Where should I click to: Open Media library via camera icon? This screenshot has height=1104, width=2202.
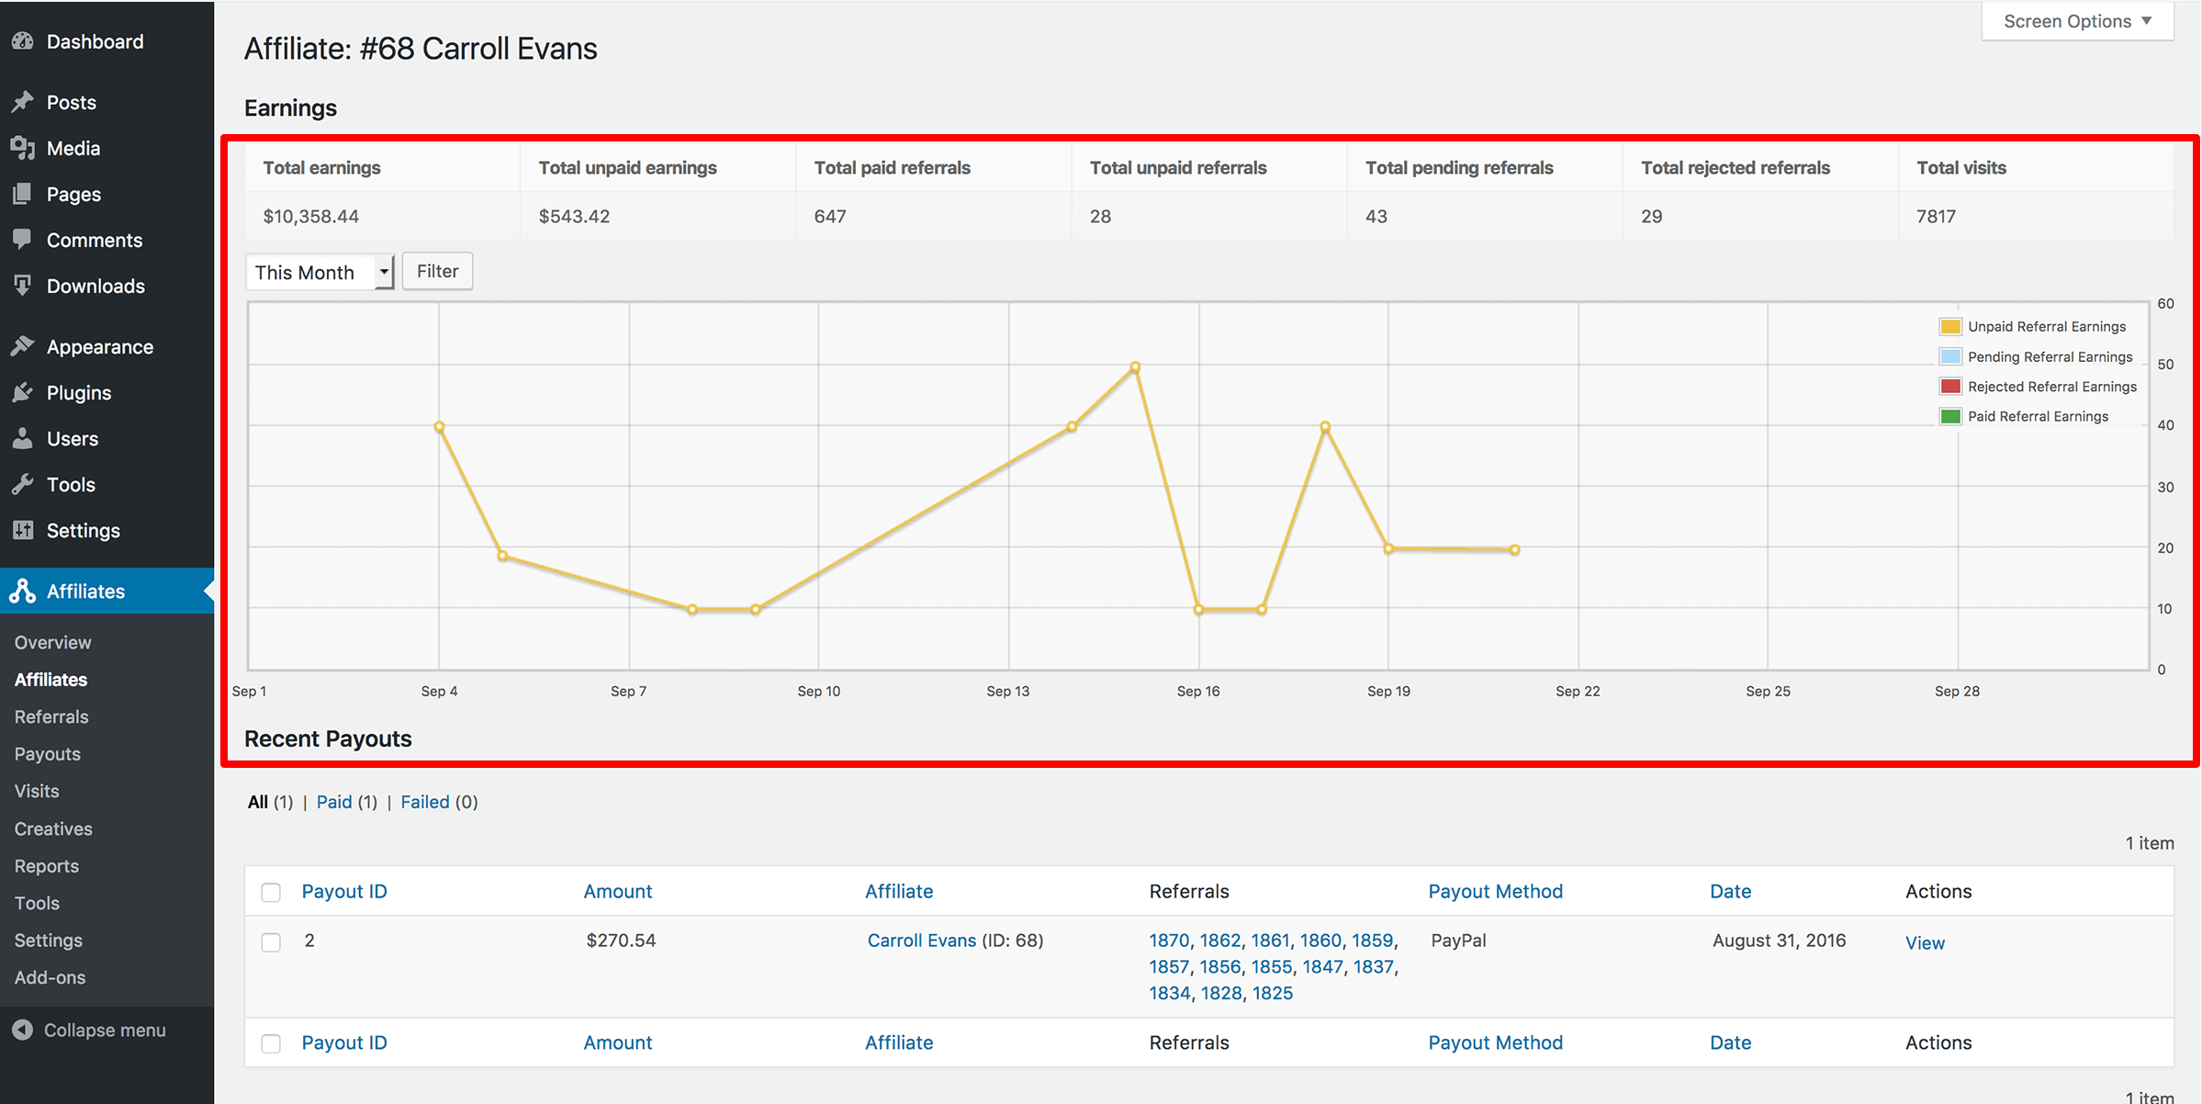pyautogui.click(x=23, y=148)
